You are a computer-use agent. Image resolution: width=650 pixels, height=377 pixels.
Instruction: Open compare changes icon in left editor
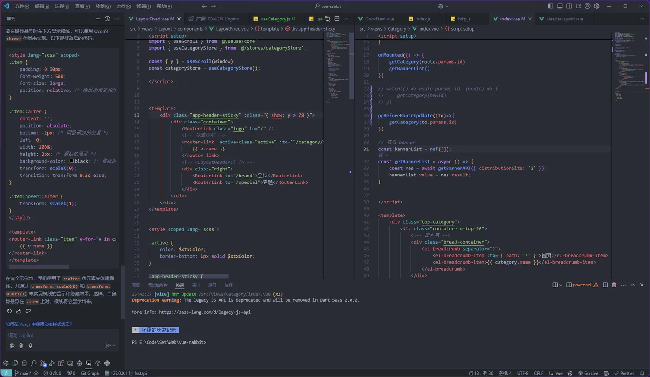coord(328,19)
